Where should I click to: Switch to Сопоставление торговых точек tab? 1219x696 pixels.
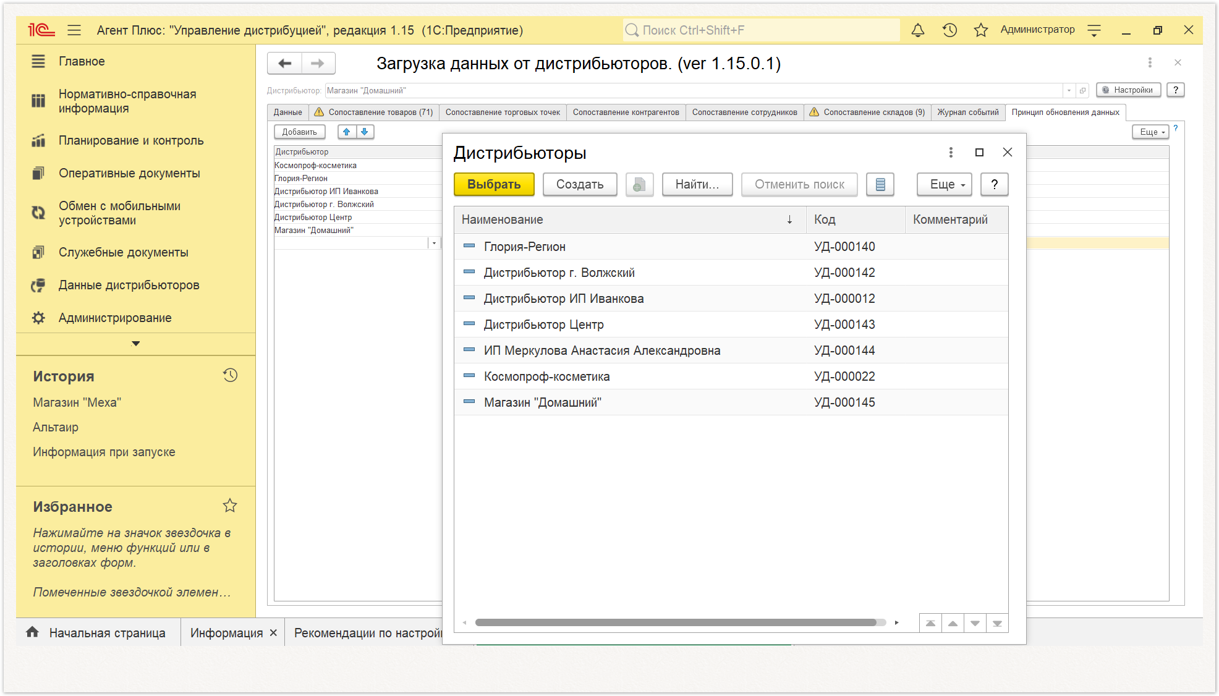click(x=503, y=112)
